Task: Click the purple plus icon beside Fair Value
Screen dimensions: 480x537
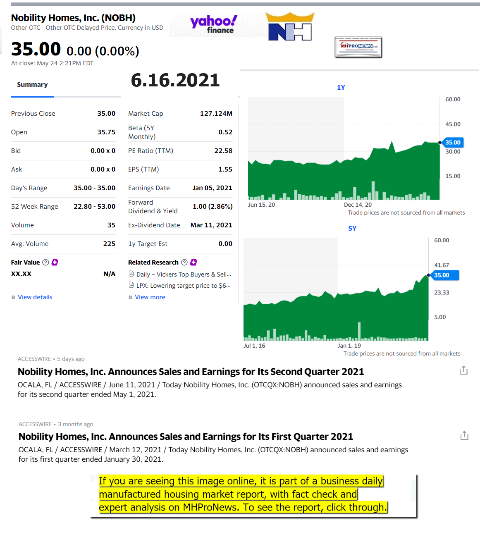Action: click(55, 263)
